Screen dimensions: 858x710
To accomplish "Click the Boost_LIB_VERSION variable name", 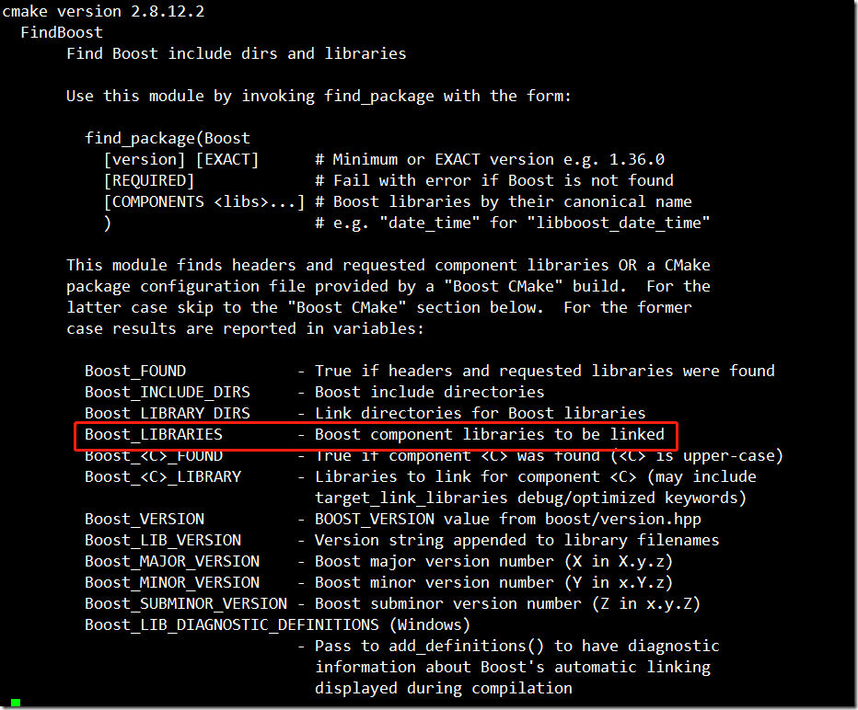I will pyautogui.click(x=162, y=540).
